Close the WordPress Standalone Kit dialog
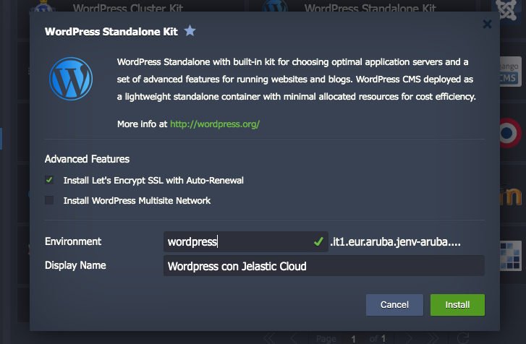 pyautogui.click(x=487, y=24)
